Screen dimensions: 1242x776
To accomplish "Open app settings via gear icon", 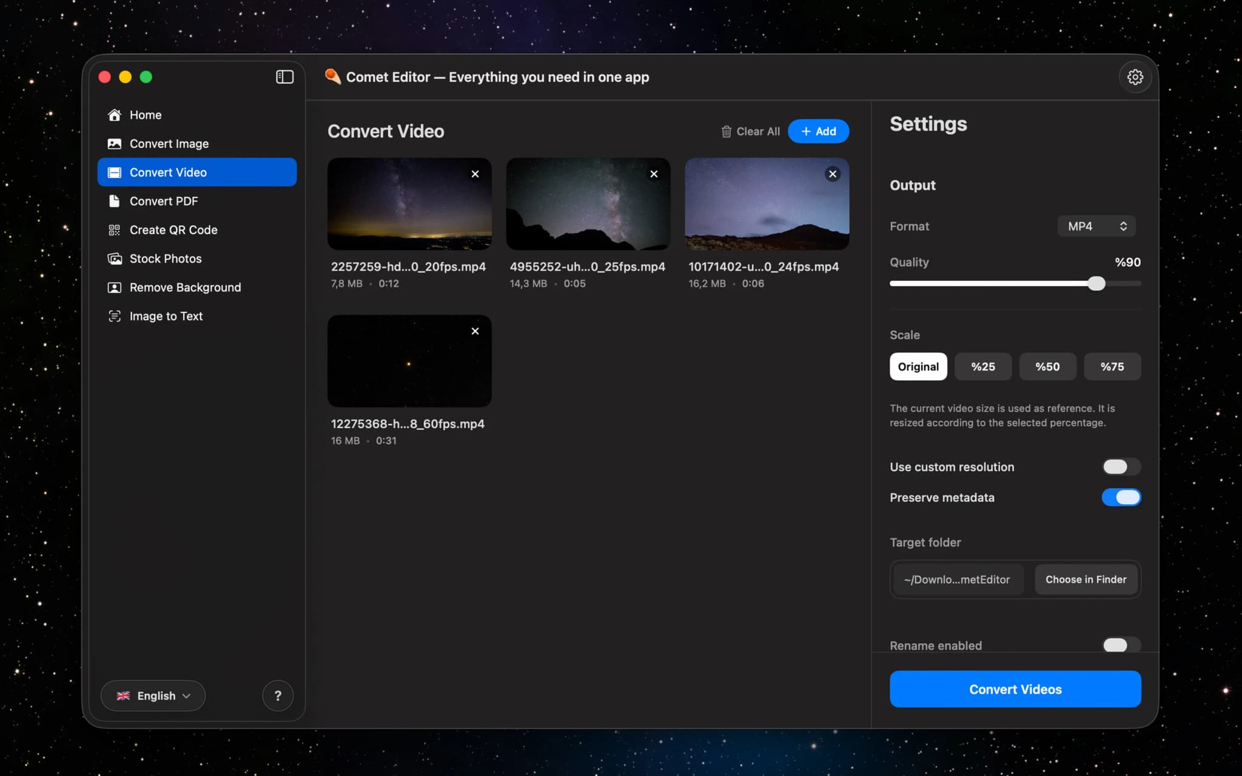I will point(1135,76).
